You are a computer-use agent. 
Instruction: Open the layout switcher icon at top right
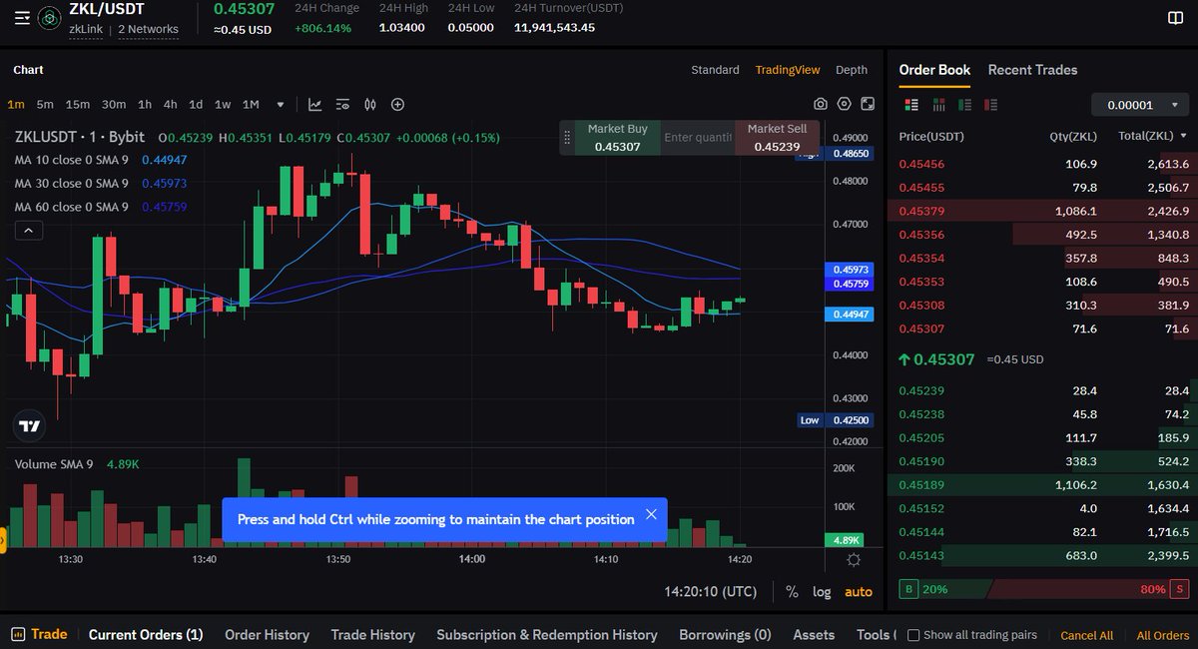click(x=1175, y=18)
